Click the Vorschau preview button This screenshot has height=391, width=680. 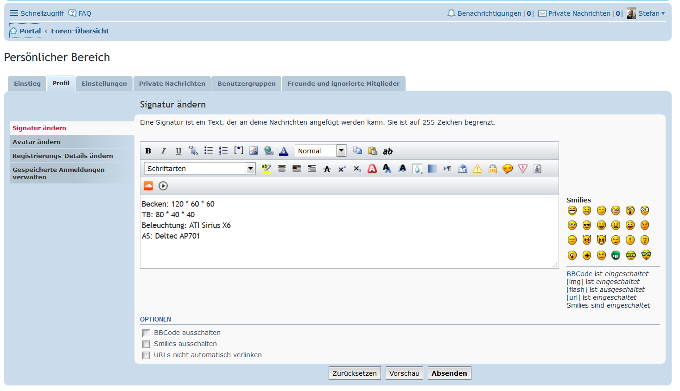coord(404,373)
